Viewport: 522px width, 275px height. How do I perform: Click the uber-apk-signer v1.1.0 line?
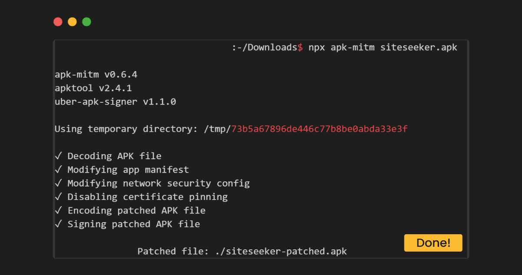pyautogui.click(x=115, y=102)
